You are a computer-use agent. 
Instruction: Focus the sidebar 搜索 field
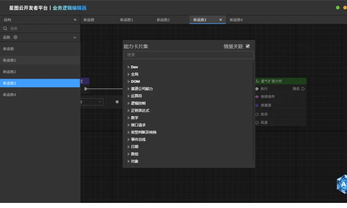(x=40, y=29)
